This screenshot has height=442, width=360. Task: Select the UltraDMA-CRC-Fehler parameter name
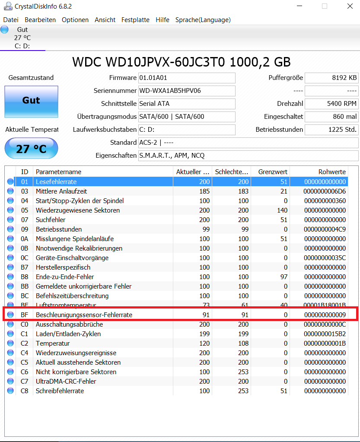(66, 382)
